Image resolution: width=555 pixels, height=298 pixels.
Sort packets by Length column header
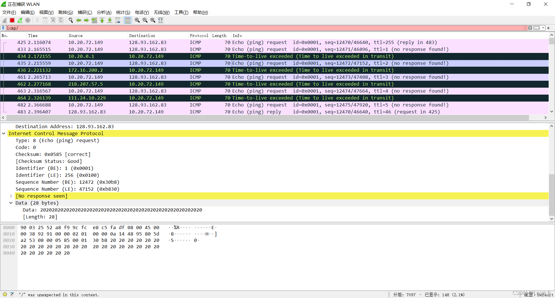[221, 36]
